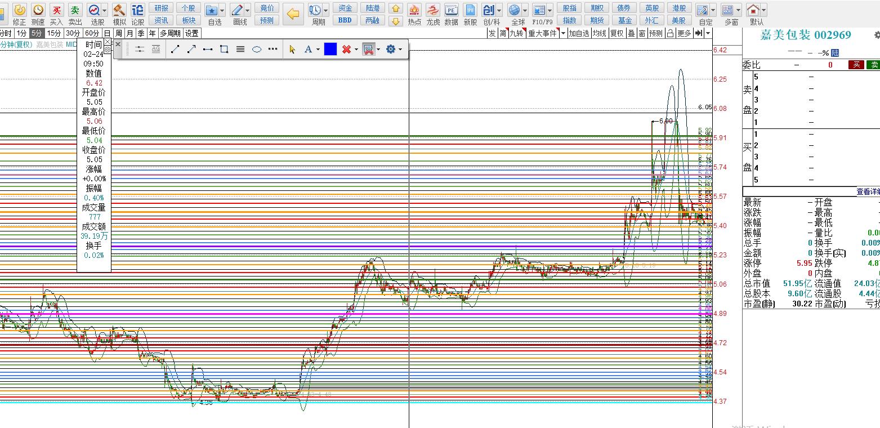
Task: Switch to the 15分 period tab
Action: tap(53, 33)
